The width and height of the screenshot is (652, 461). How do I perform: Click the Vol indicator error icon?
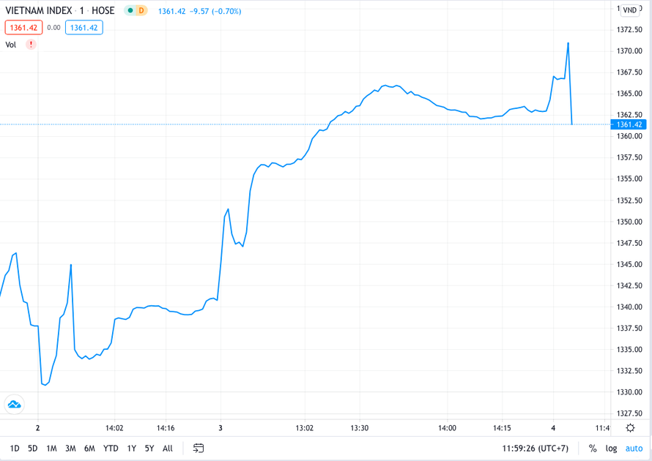(x=31, y=45)
